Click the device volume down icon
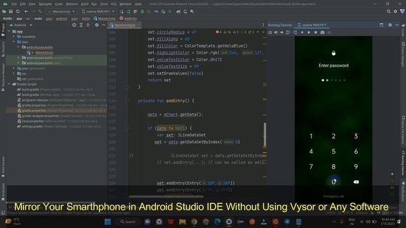Image resolution: width=406 pixels, height=228 pixels. [282, 32]
